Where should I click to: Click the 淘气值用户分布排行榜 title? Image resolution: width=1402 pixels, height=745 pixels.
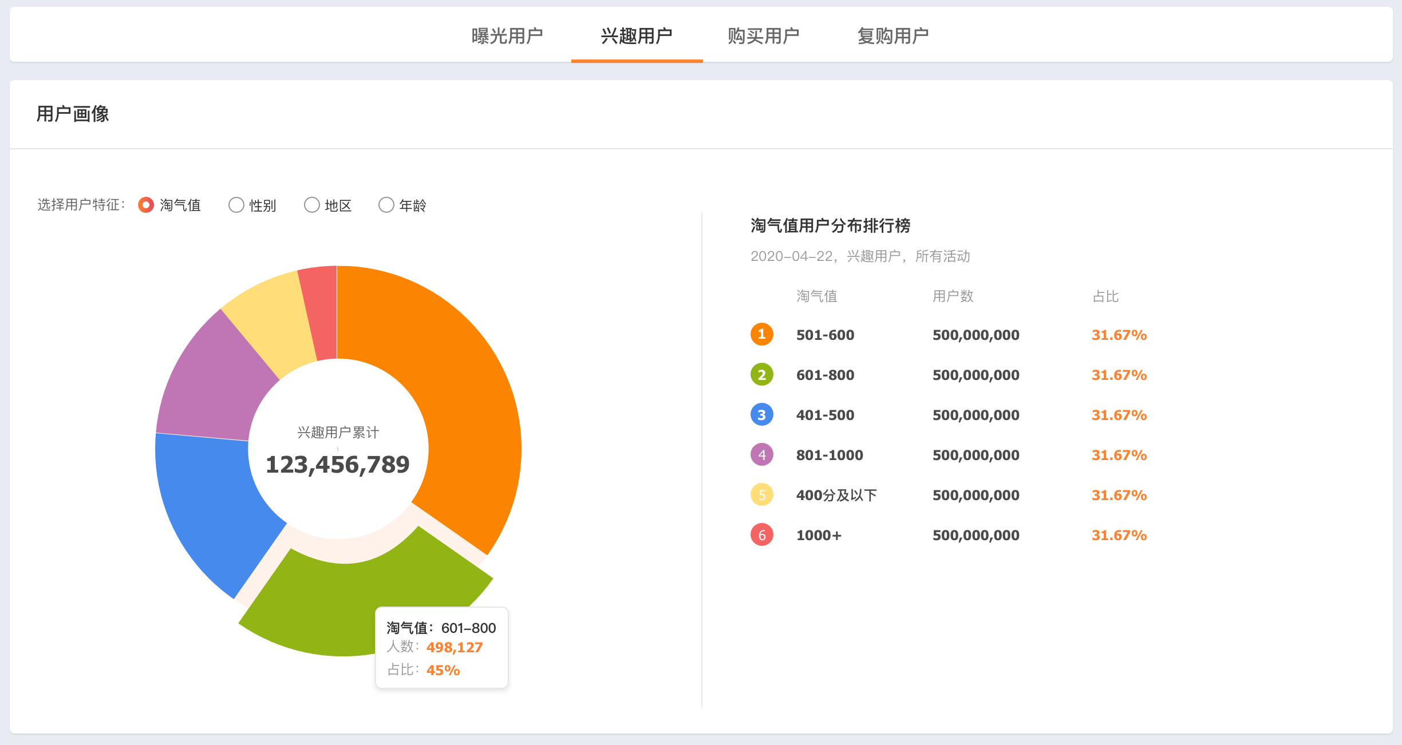[830, 225]
